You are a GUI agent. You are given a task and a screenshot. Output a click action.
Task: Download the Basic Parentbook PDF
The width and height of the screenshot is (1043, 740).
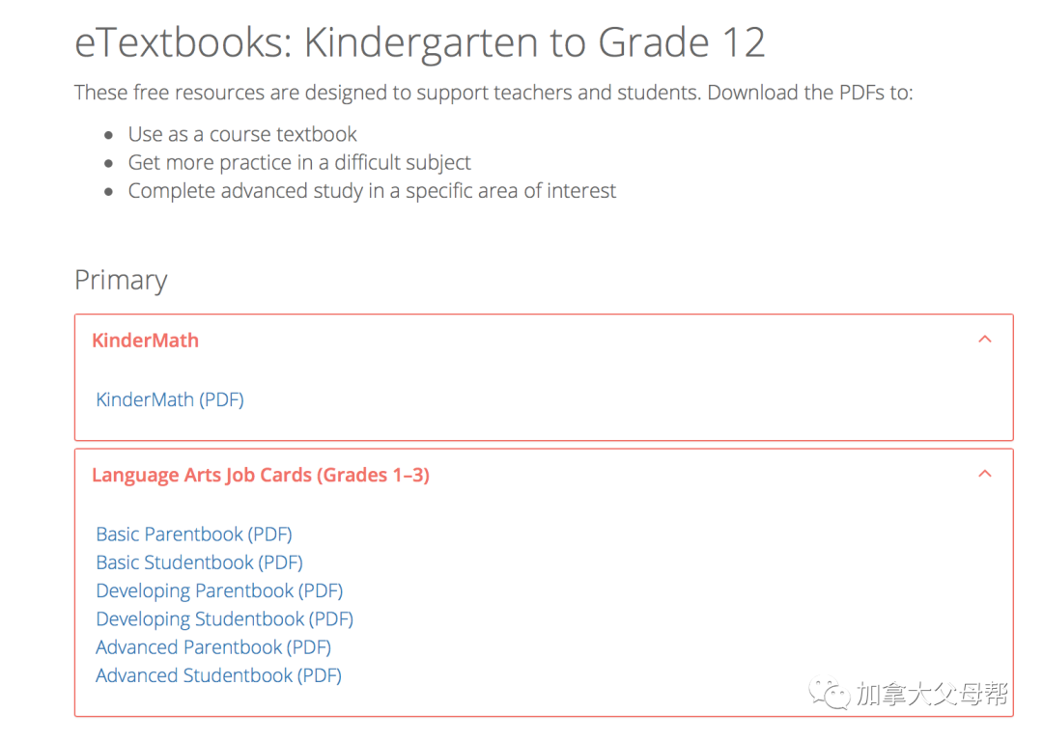pyautogui.click(x=193, y=534)
